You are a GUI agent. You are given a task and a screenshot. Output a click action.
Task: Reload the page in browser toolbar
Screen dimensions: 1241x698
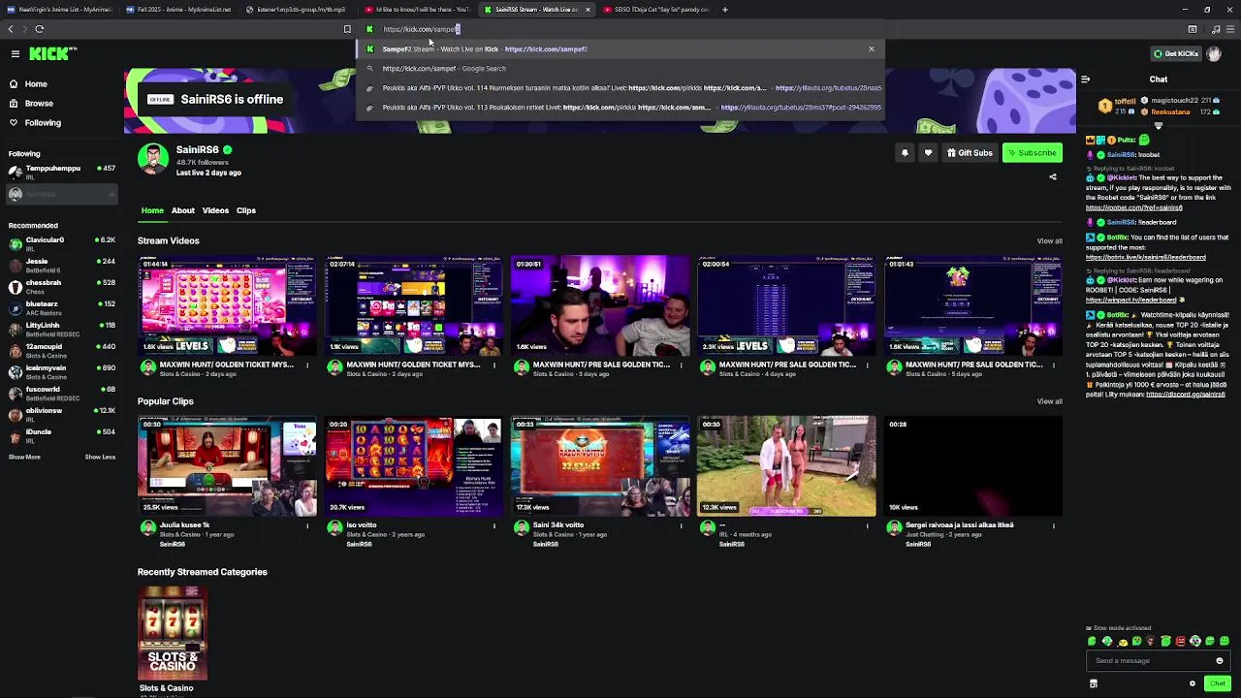tap(40, 29)
